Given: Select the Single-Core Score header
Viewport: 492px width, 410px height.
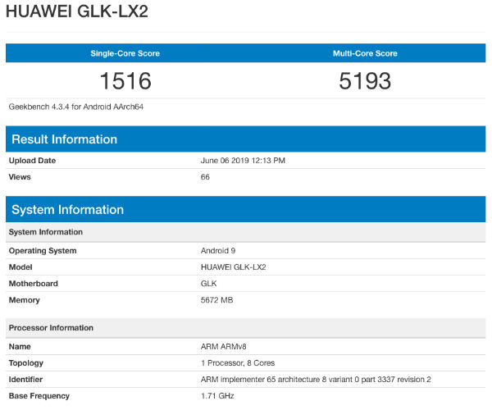Looking at the screenshot, I should (x=125, y=53).
